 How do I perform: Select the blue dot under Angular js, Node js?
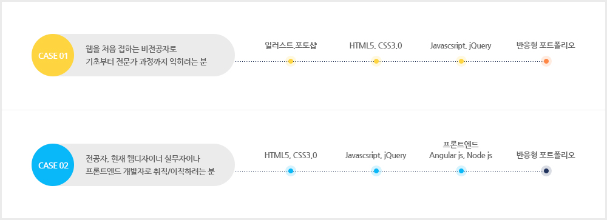(461, 171)
